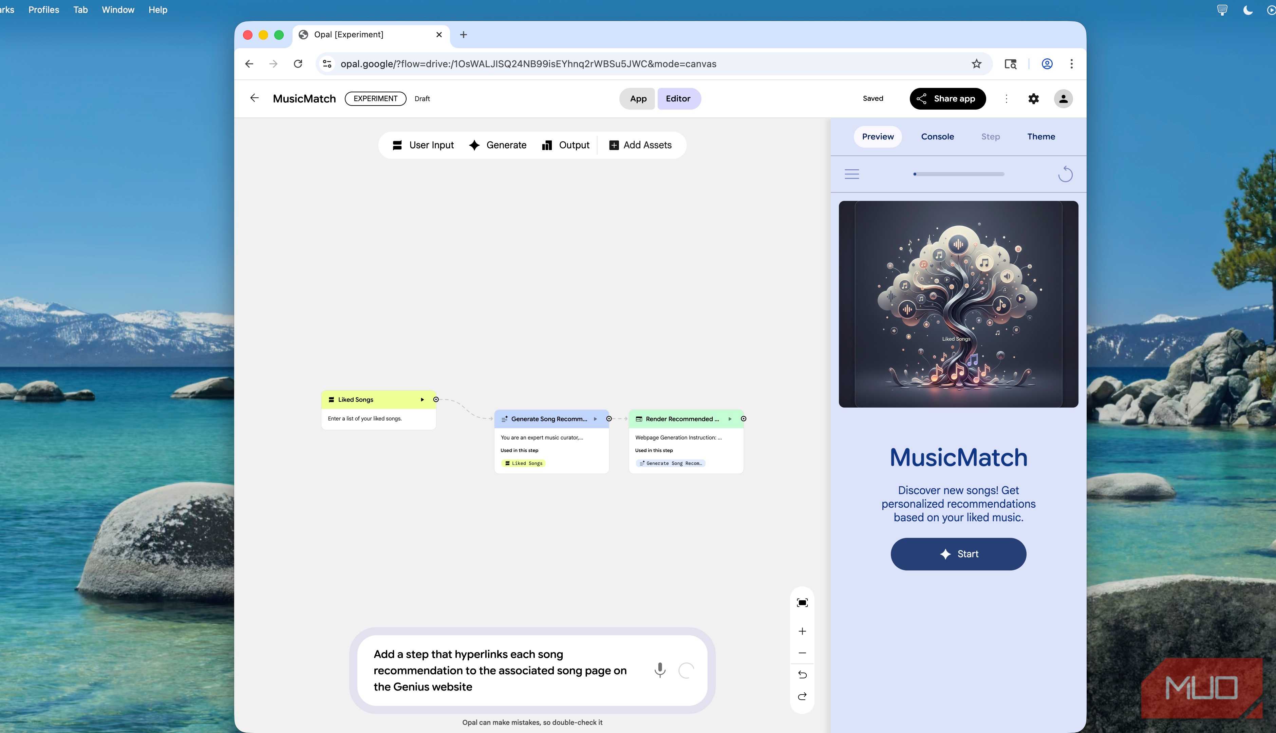Click the zoom-to-fit canvas icon
Screen dimensions: 1276x733
802,603
